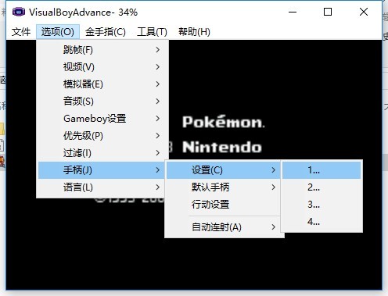This screenshot has width=388, height=296.
Task: Open the 金手指(C) menu
Action: click(106, 32)
